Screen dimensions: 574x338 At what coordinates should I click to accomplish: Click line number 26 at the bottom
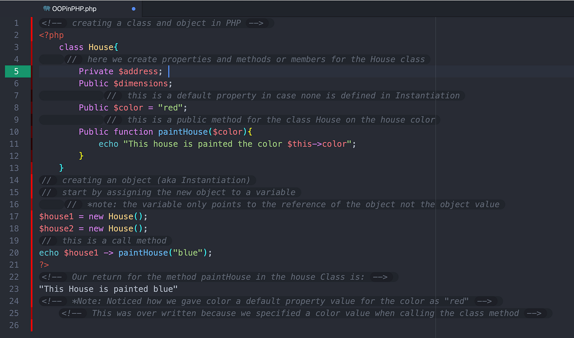tap(14, 325)
